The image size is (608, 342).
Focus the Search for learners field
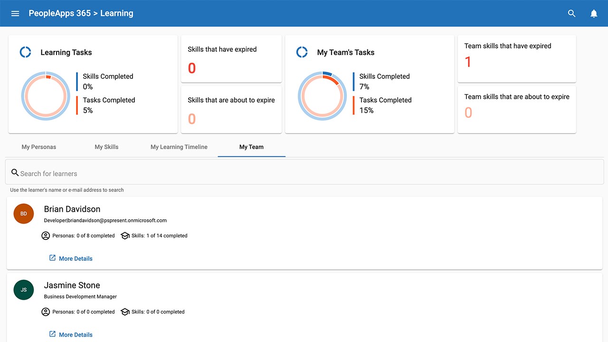[304, 172]
